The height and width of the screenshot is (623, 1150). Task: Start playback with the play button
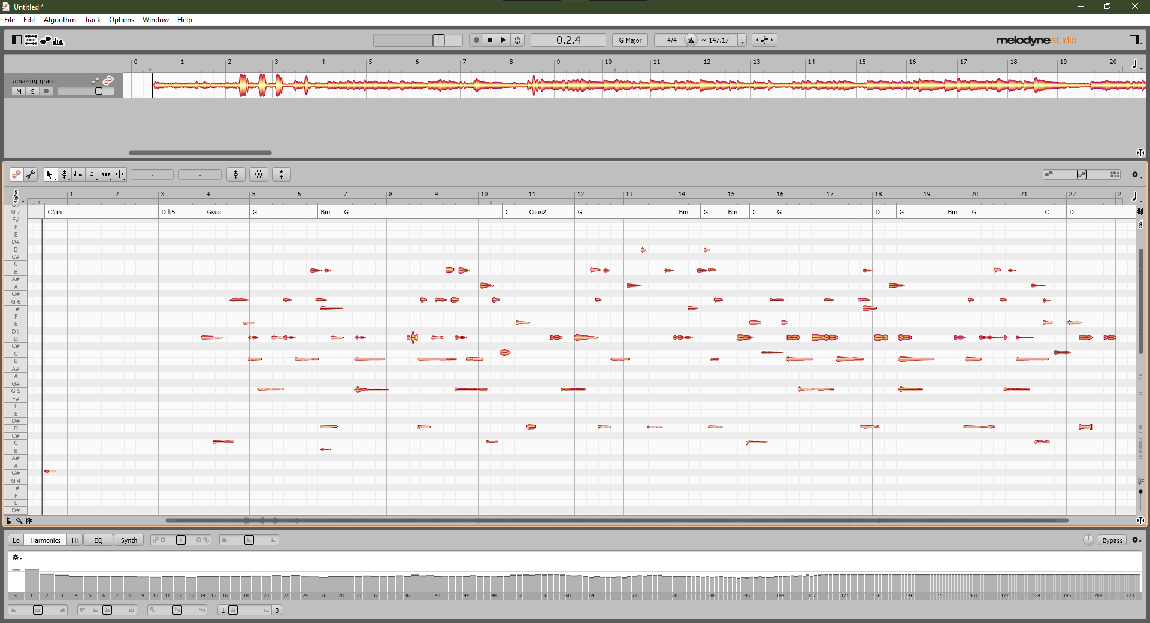click(x=504, y=40)
